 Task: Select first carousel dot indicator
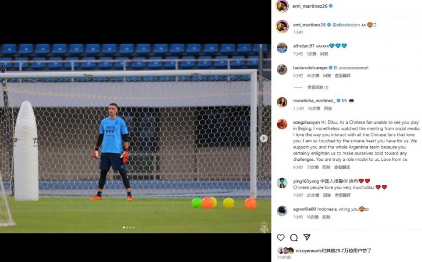pyautogui.click(x=124, y=228)
